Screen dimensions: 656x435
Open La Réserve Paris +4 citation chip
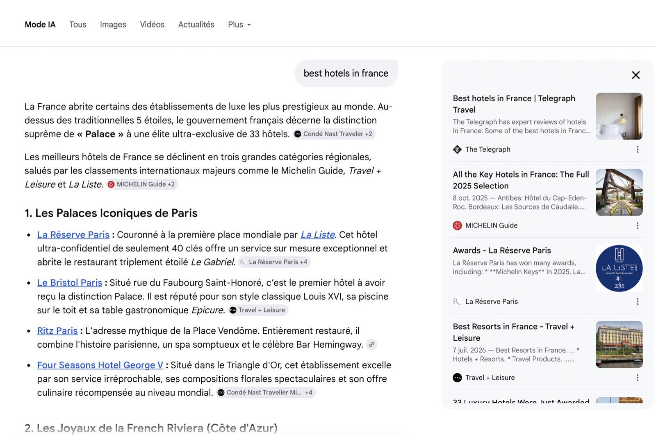tap(274, 262)
